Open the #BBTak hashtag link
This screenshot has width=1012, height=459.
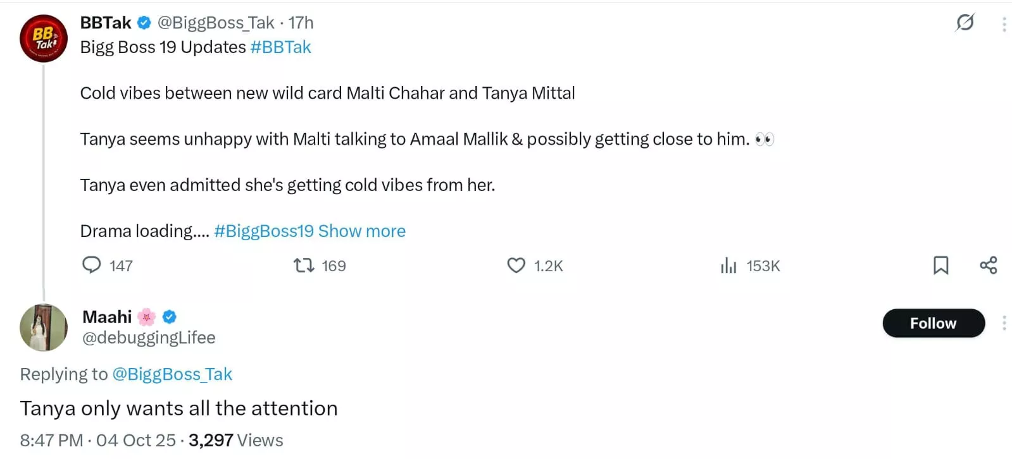pos(280,47)
